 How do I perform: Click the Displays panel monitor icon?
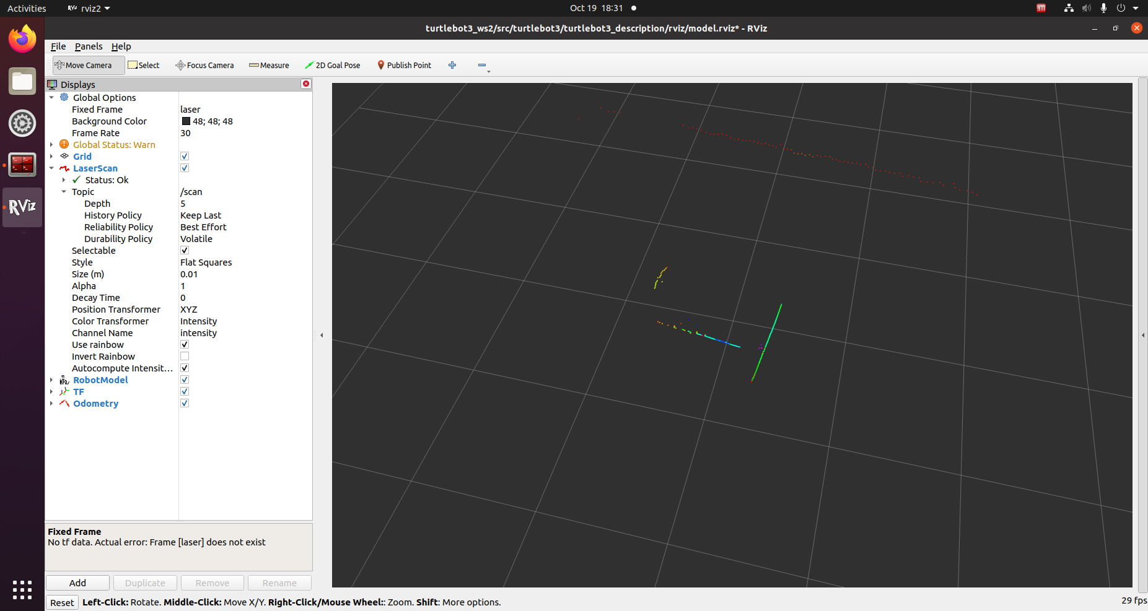(x=52, y=84)
